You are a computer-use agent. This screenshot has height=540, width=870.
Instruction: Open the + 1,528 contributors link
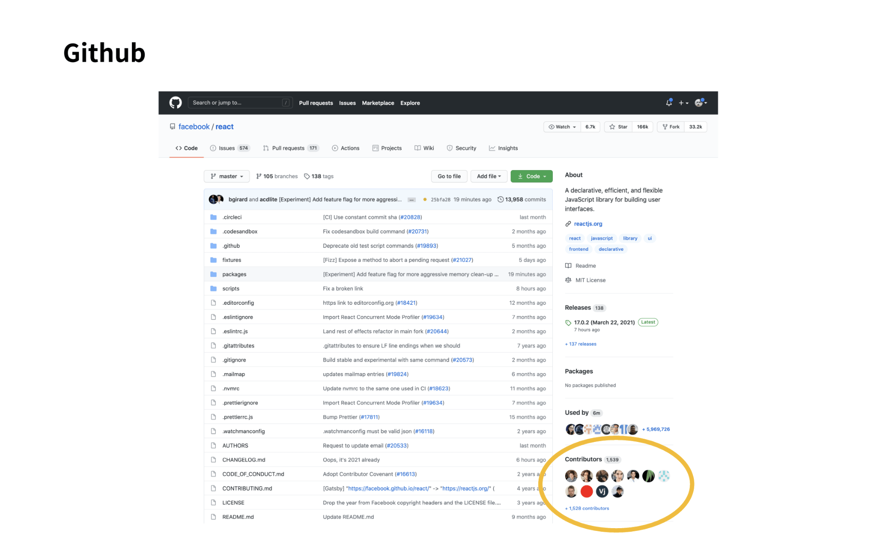587,509
